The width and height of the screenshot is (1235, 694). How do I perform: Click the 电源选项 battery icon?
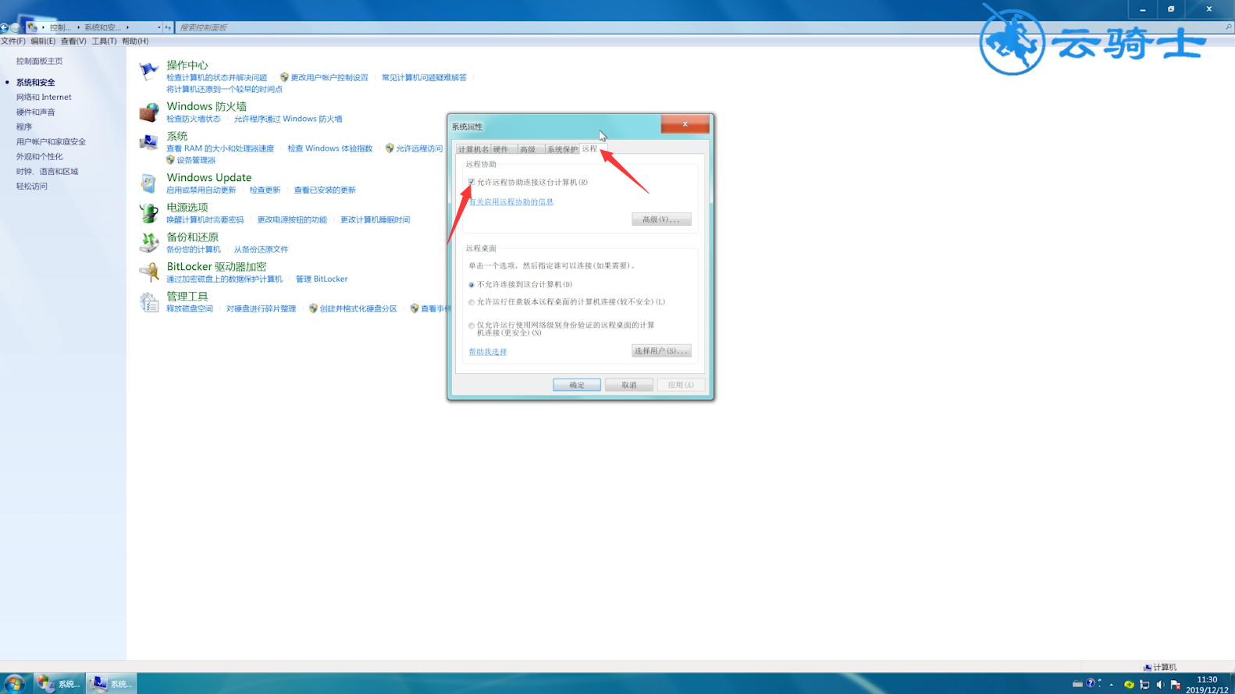pyautogui.click(x=148, y=213)
